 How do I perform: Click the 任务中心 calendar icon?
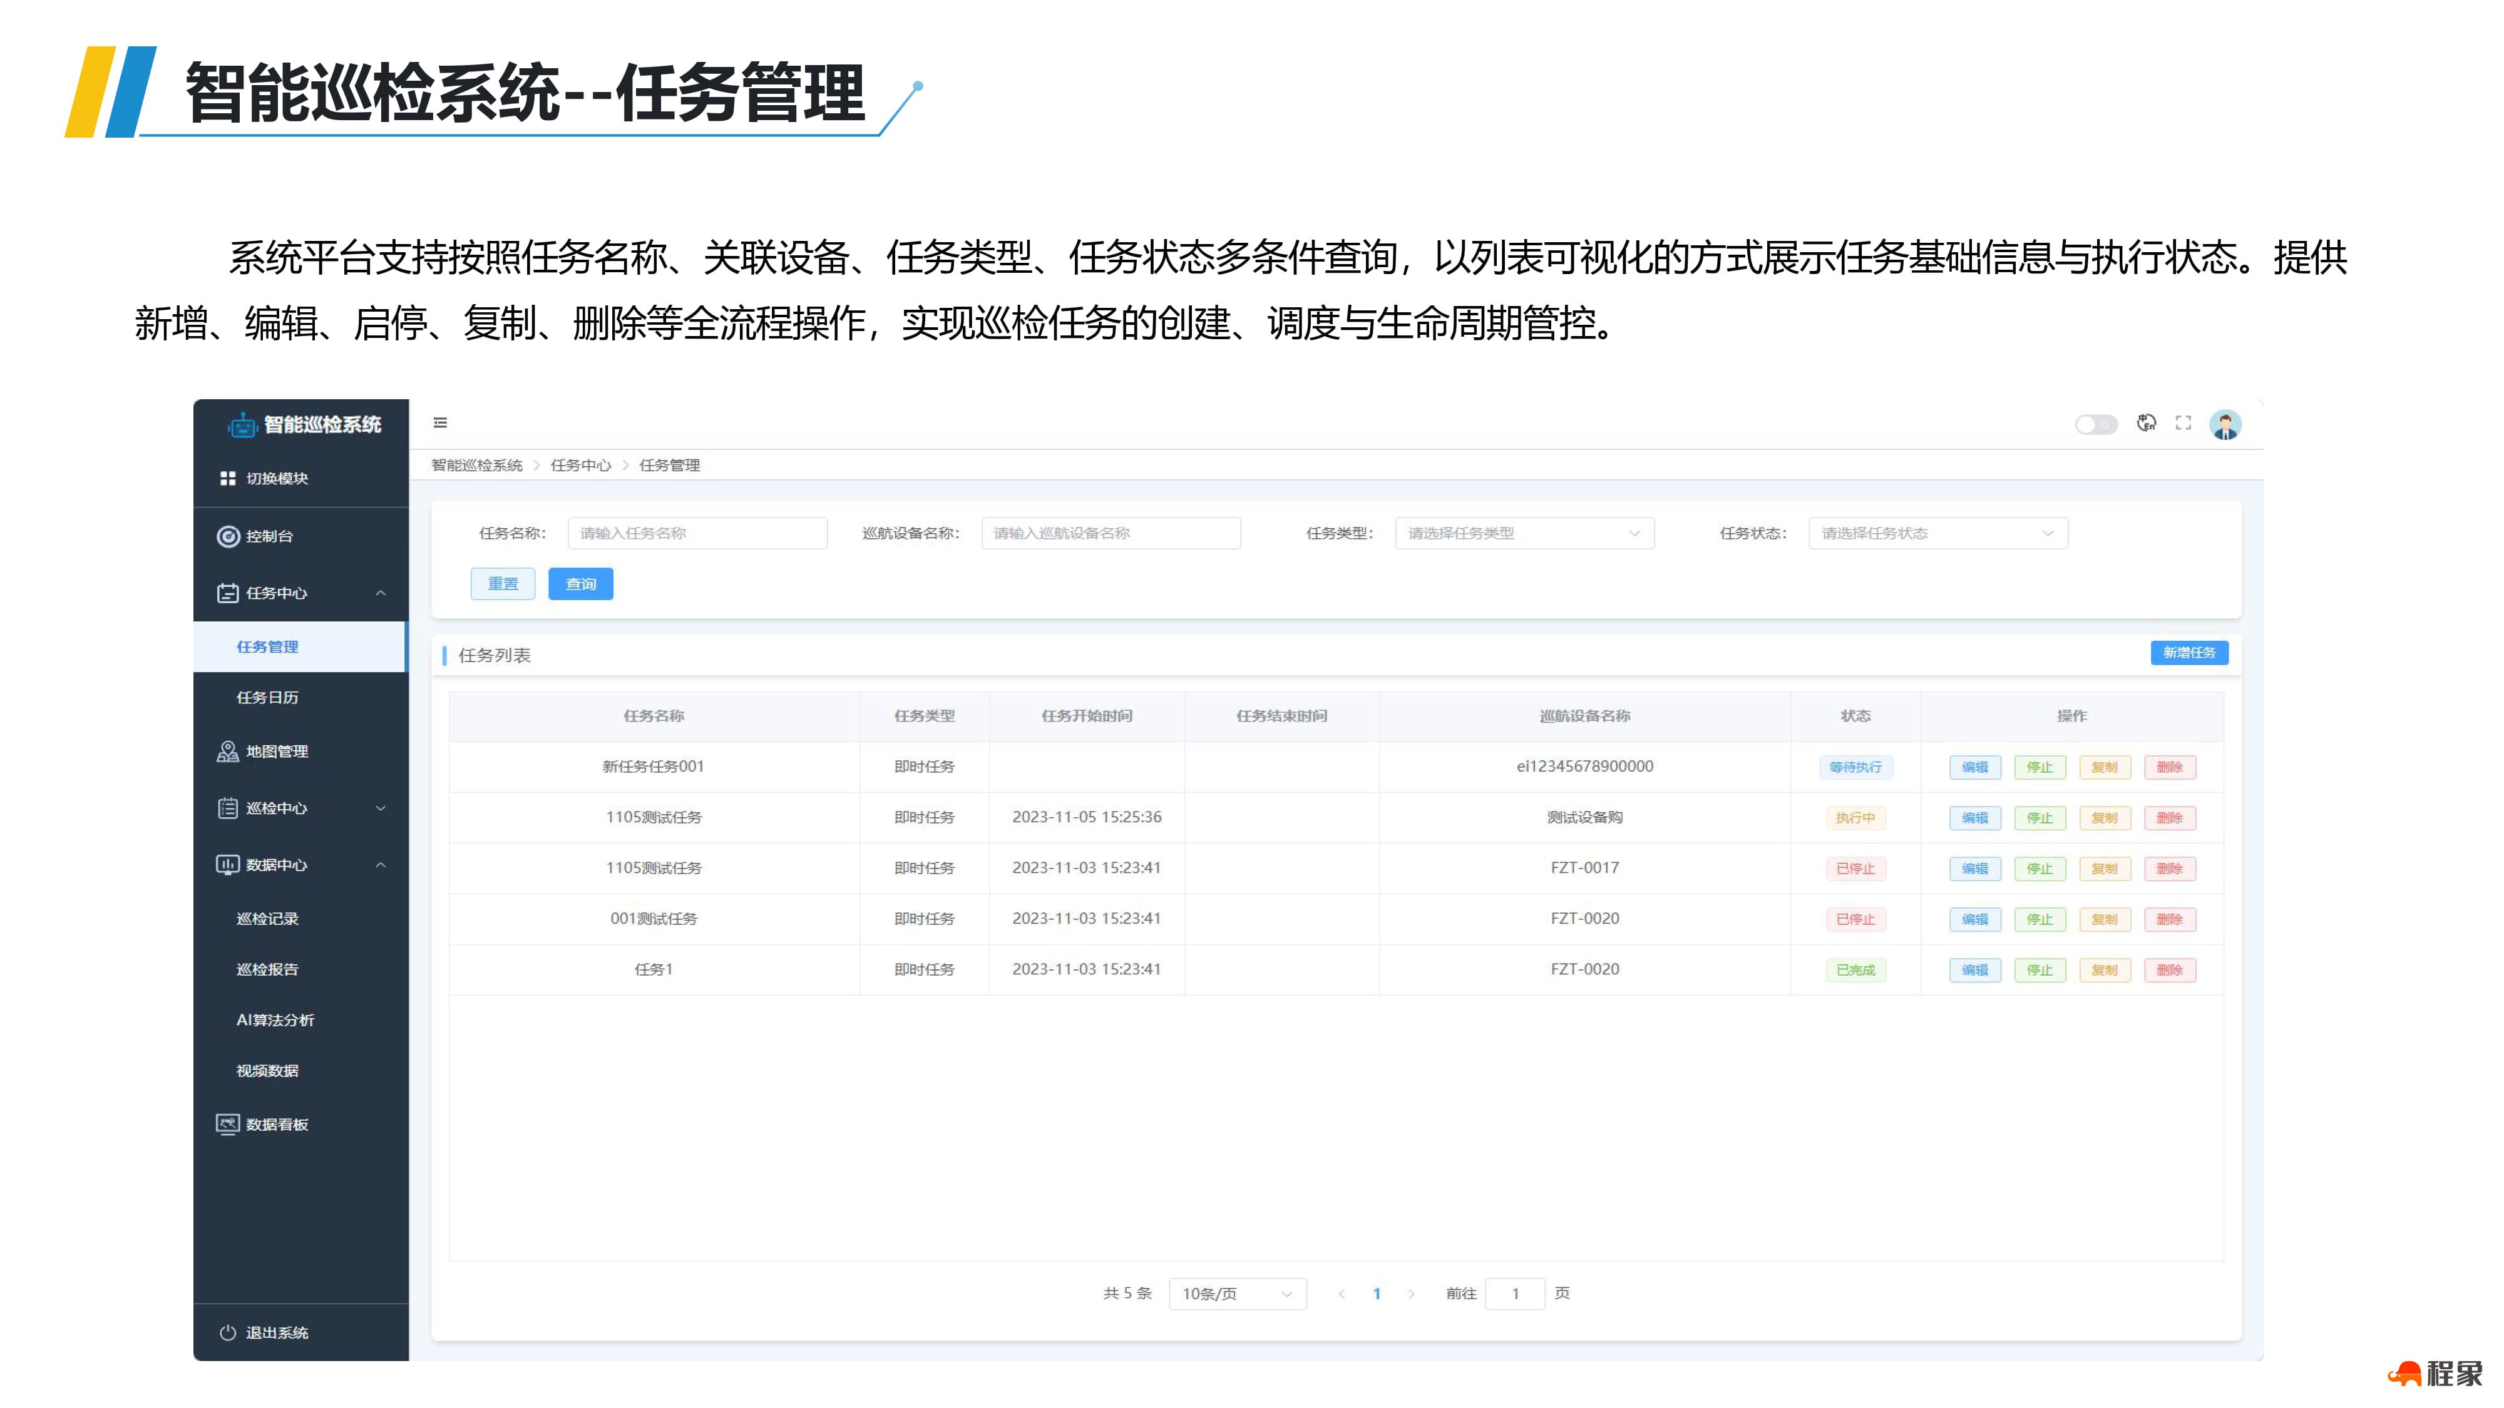click(x=227, y=593)
